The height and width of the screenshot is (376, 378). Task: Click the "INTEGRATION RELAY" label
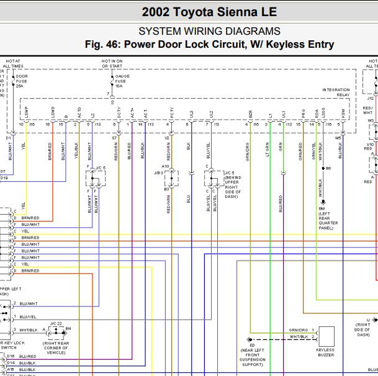tap(336, 92)
